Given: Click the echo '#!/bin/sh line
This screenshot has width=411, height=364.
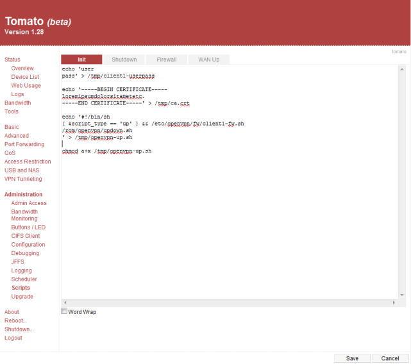Looking at the screenshot, I should pos(86,117).
